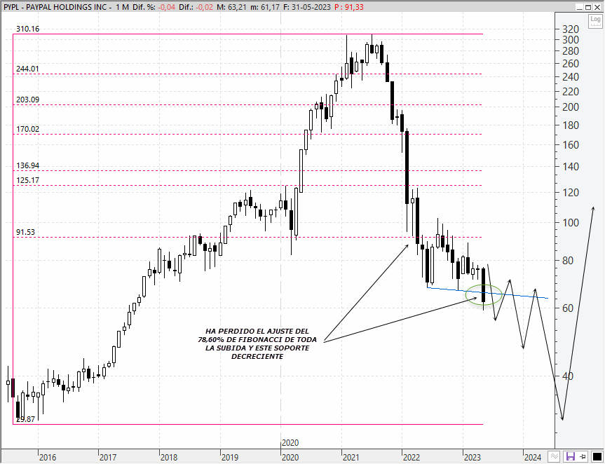605x464 pixels.
Task: Click the pushpin icon beside save
Action: click(583, 457)
